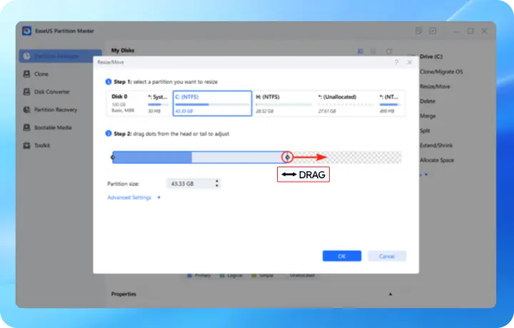Click the dark blue used-space portion of bar
This screenshot has width=514, height=328.
point(152,158)
